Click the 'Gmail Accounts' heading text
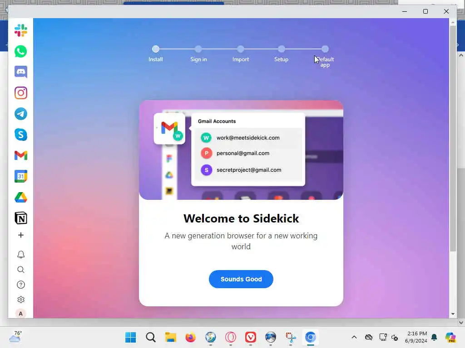 point(217,121)
